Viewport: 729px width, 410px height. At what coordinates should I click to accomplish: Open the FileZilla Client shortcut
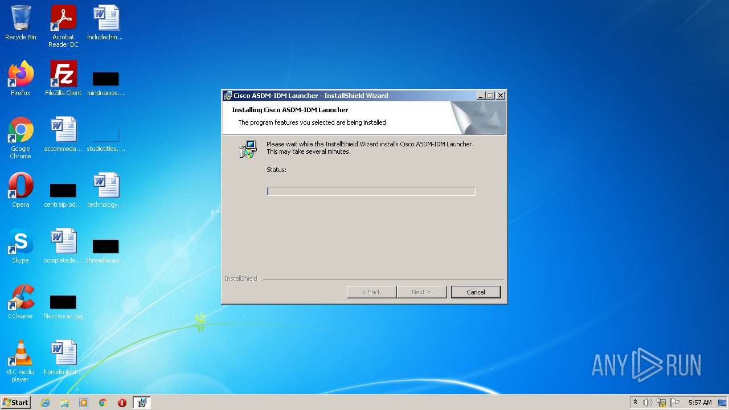63,79
